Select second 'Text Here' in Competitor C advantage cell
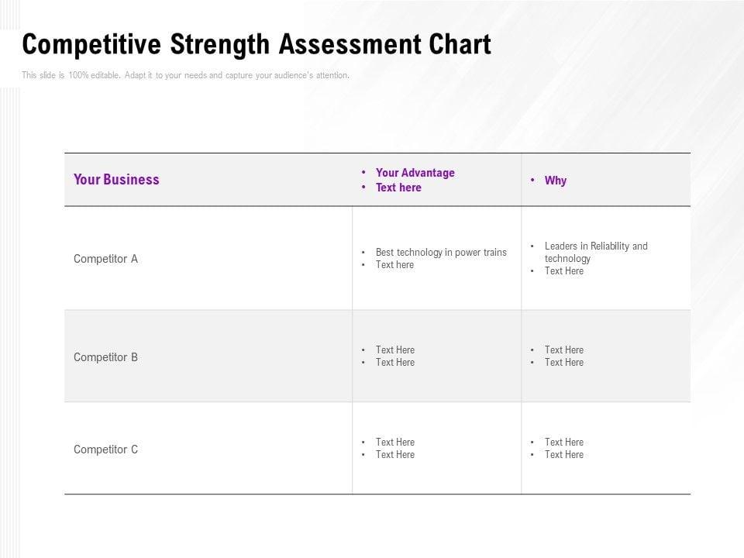Viewport: 744px width, 558px height. 394,455
